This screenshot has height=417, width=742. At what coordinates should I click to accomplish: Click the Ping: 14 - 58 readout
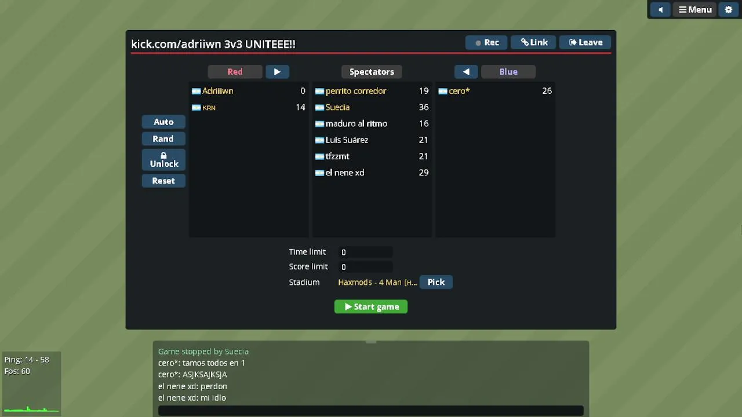click(x=27, y=360)
